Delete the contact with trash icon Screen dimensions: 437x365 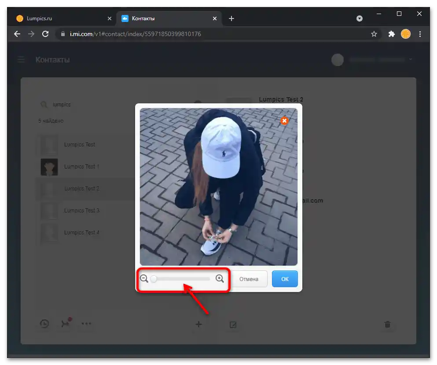pos(387,325)
